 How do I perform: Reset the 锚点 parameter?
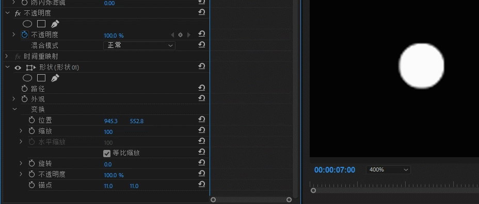click(x=202, y=184)
